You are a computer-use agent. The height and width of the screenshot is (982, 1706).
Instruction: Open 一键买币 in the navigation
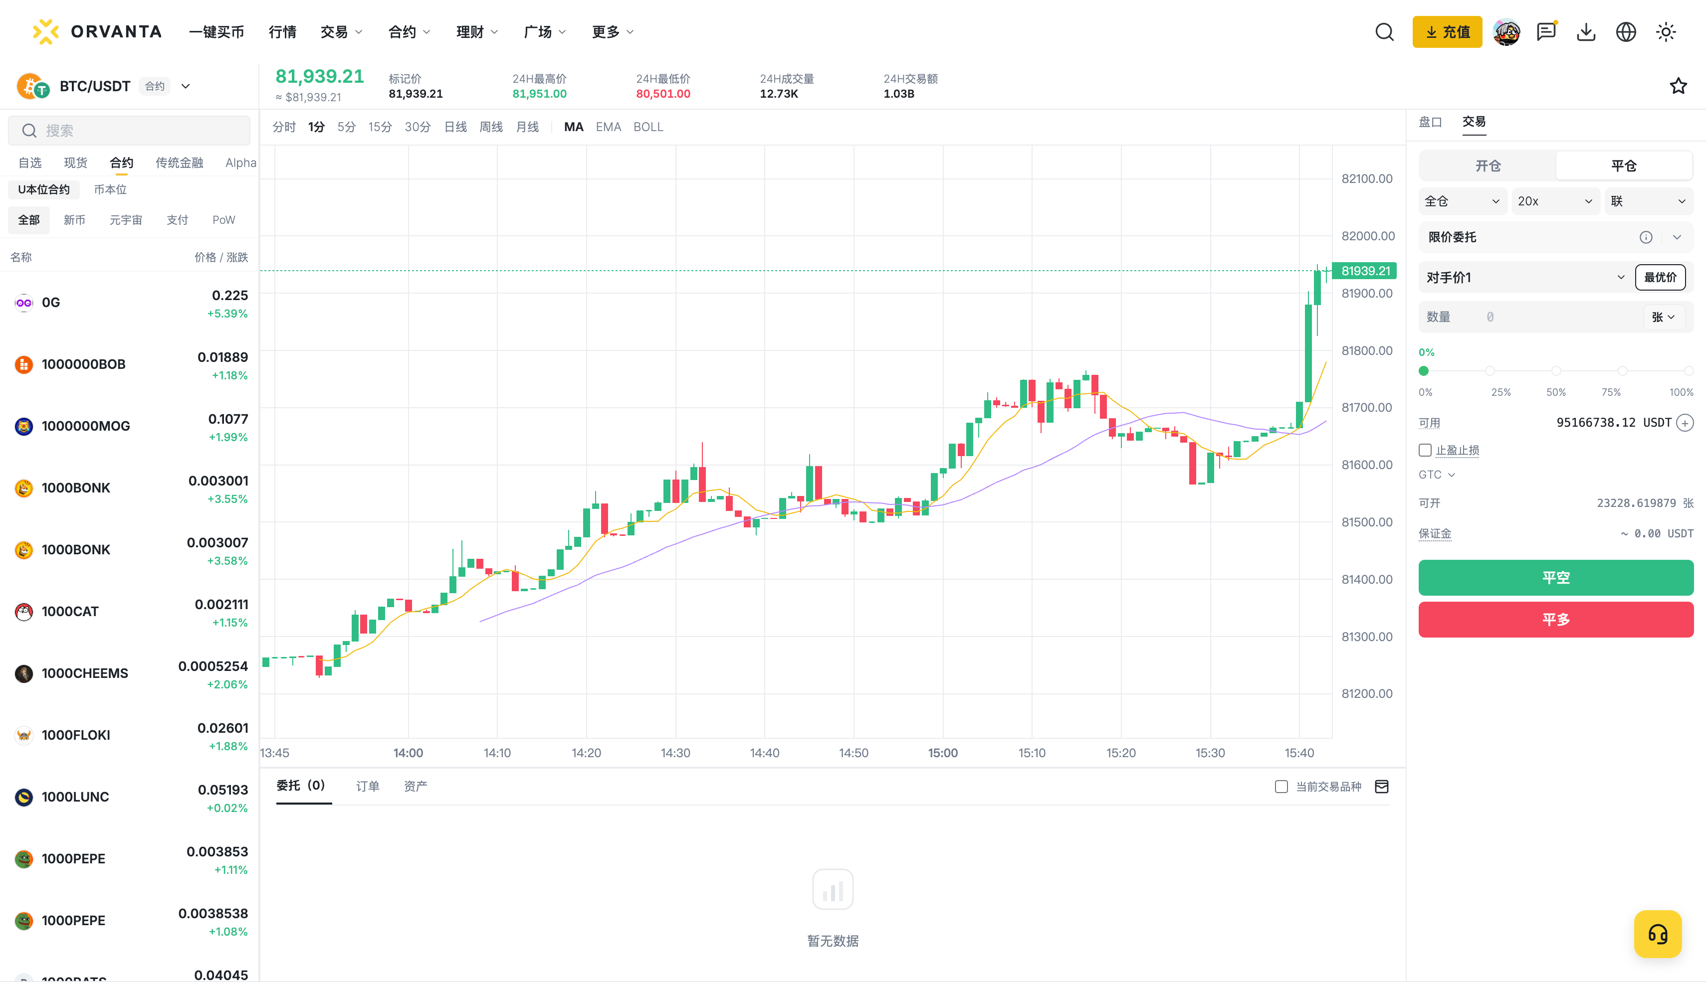click(216, 32)
